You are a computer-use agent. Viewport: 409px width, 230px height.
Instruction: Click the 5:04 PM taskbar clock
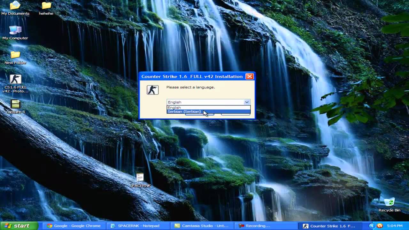pos(395,226)
